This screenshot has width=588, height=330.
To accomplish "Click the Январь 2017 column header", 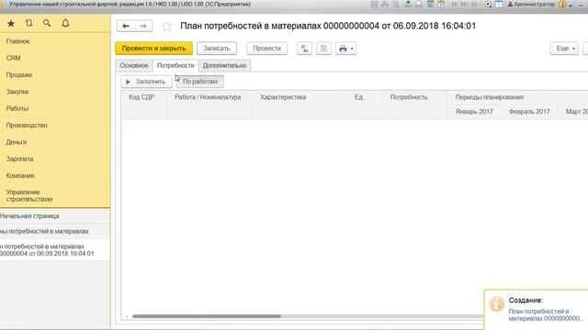I will [474, 112].
